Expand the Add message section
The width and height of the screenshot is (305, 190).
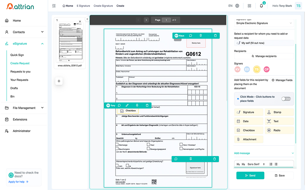pos(264,153)
